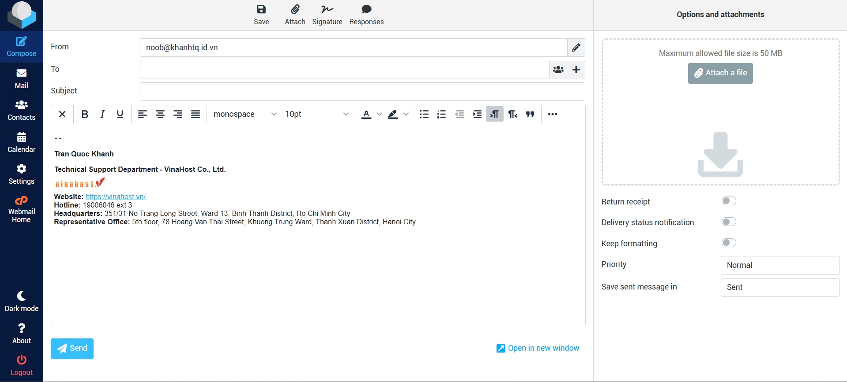This screenshot has width=847, height=382.
Task: Open the monospace font family dropdown
Action: tap(245, 115)
